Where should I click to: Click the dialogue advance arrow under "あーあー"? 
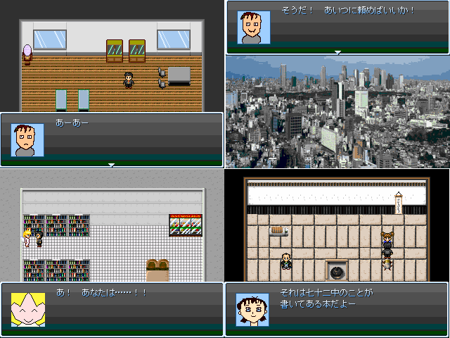coord(111,165)
